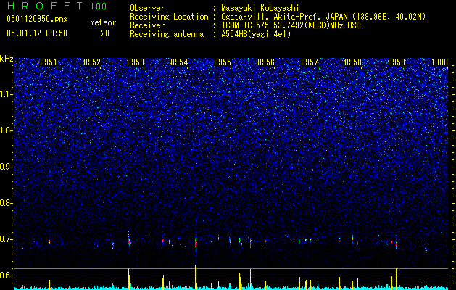Image resolution: width=456 pixels, height=290 pixels.
Task: Click the 0957 time marker
Action: click(x=310, y=62)
